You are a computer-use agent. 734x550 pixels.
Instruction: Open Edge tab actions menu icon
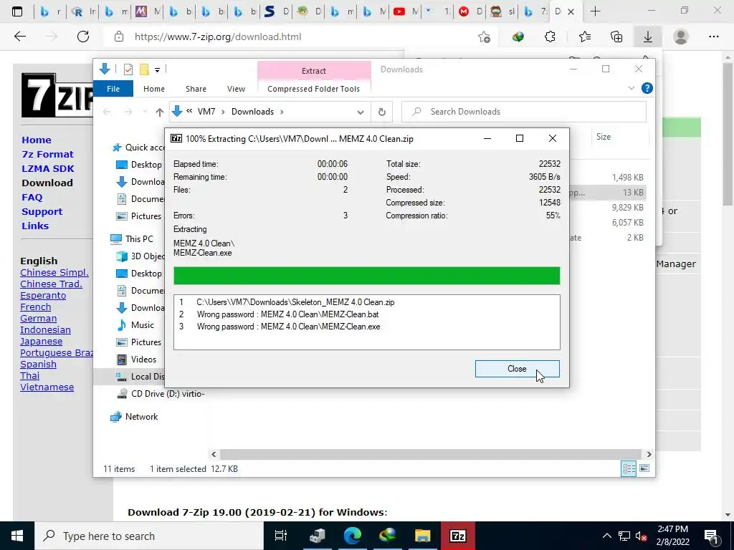(x=17, y=11)
